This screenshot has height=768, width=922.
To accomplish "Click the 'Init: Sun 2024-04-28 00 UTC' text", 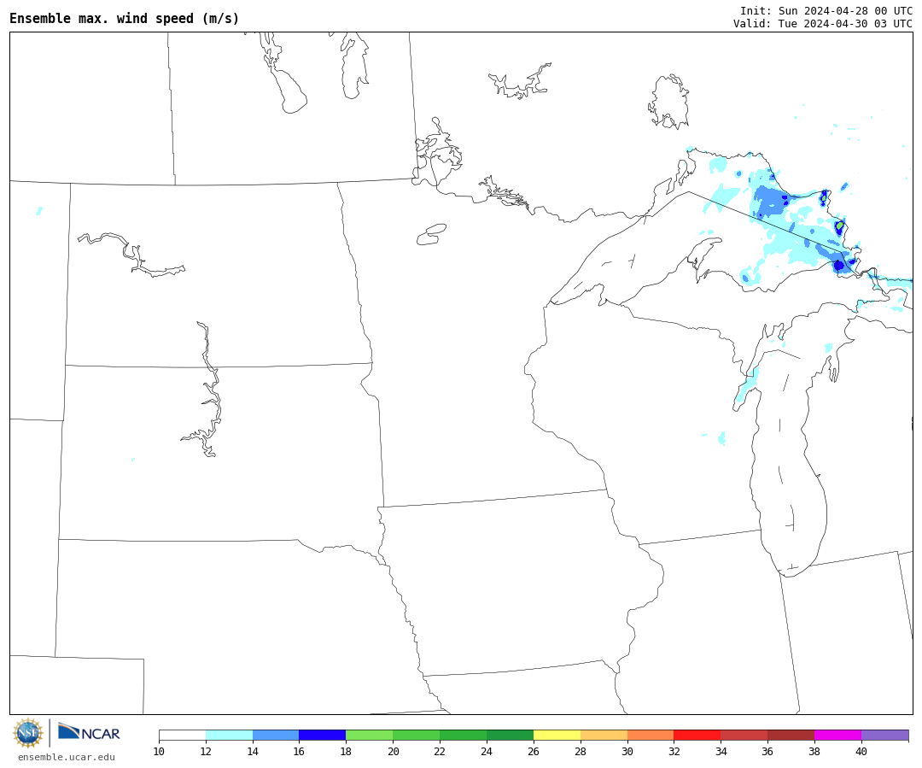I will pos(826,10).
